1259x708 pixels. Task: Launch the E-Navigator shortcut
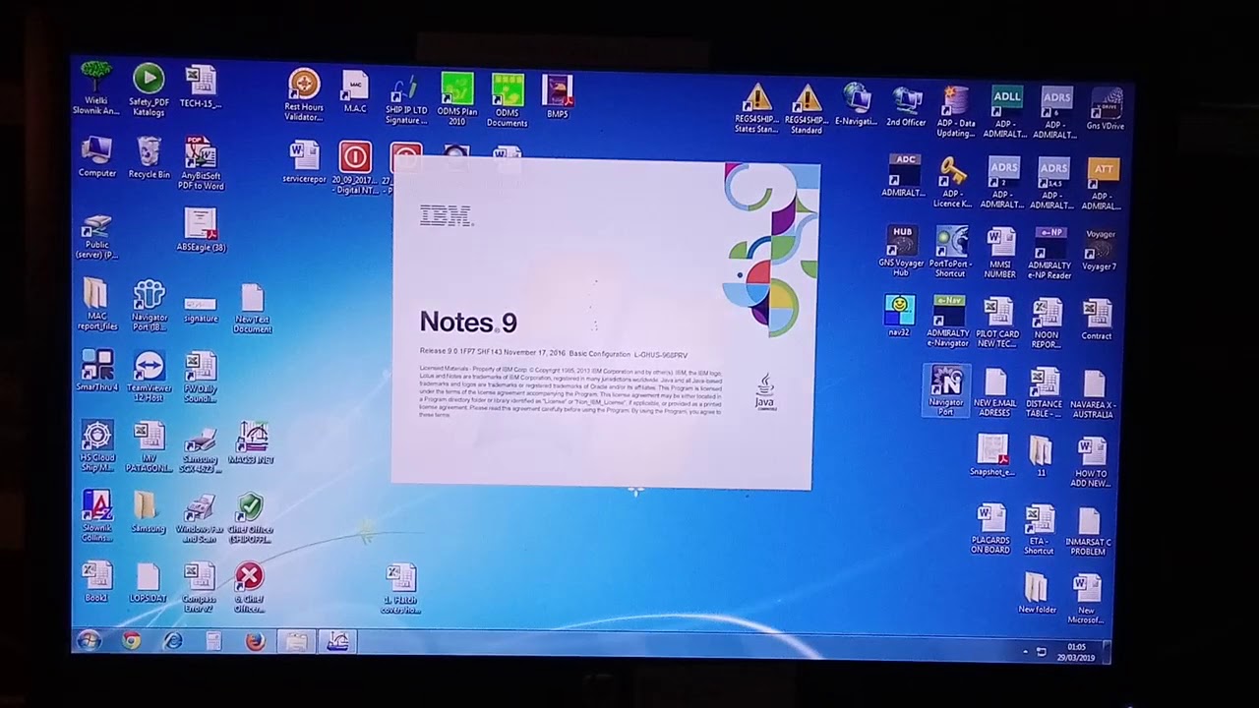(856, 104)
